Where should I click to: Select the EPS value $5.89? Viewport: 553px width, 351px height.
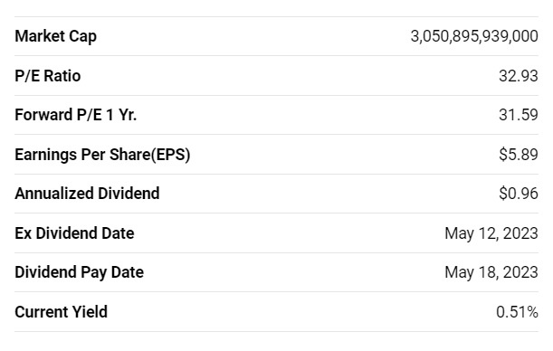519,155
